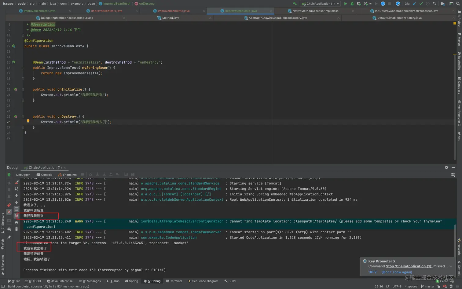Viewport: 462px width, 289px height.
Task: Open the 4 spaces indent selector
Action: click(x=411, y=287)
